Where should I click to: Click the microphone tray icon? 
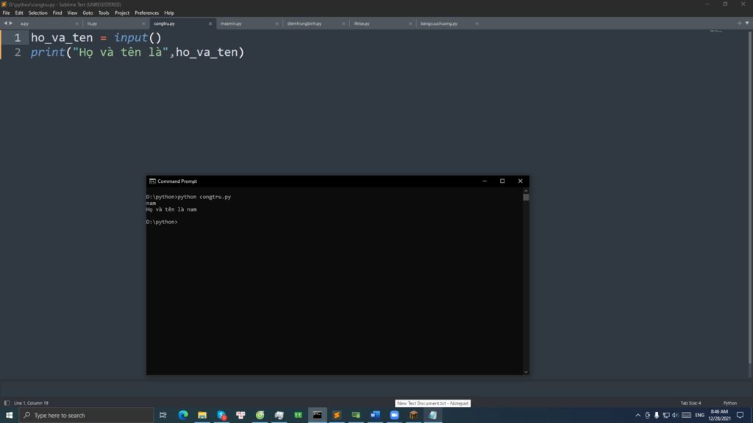(657, 416)
